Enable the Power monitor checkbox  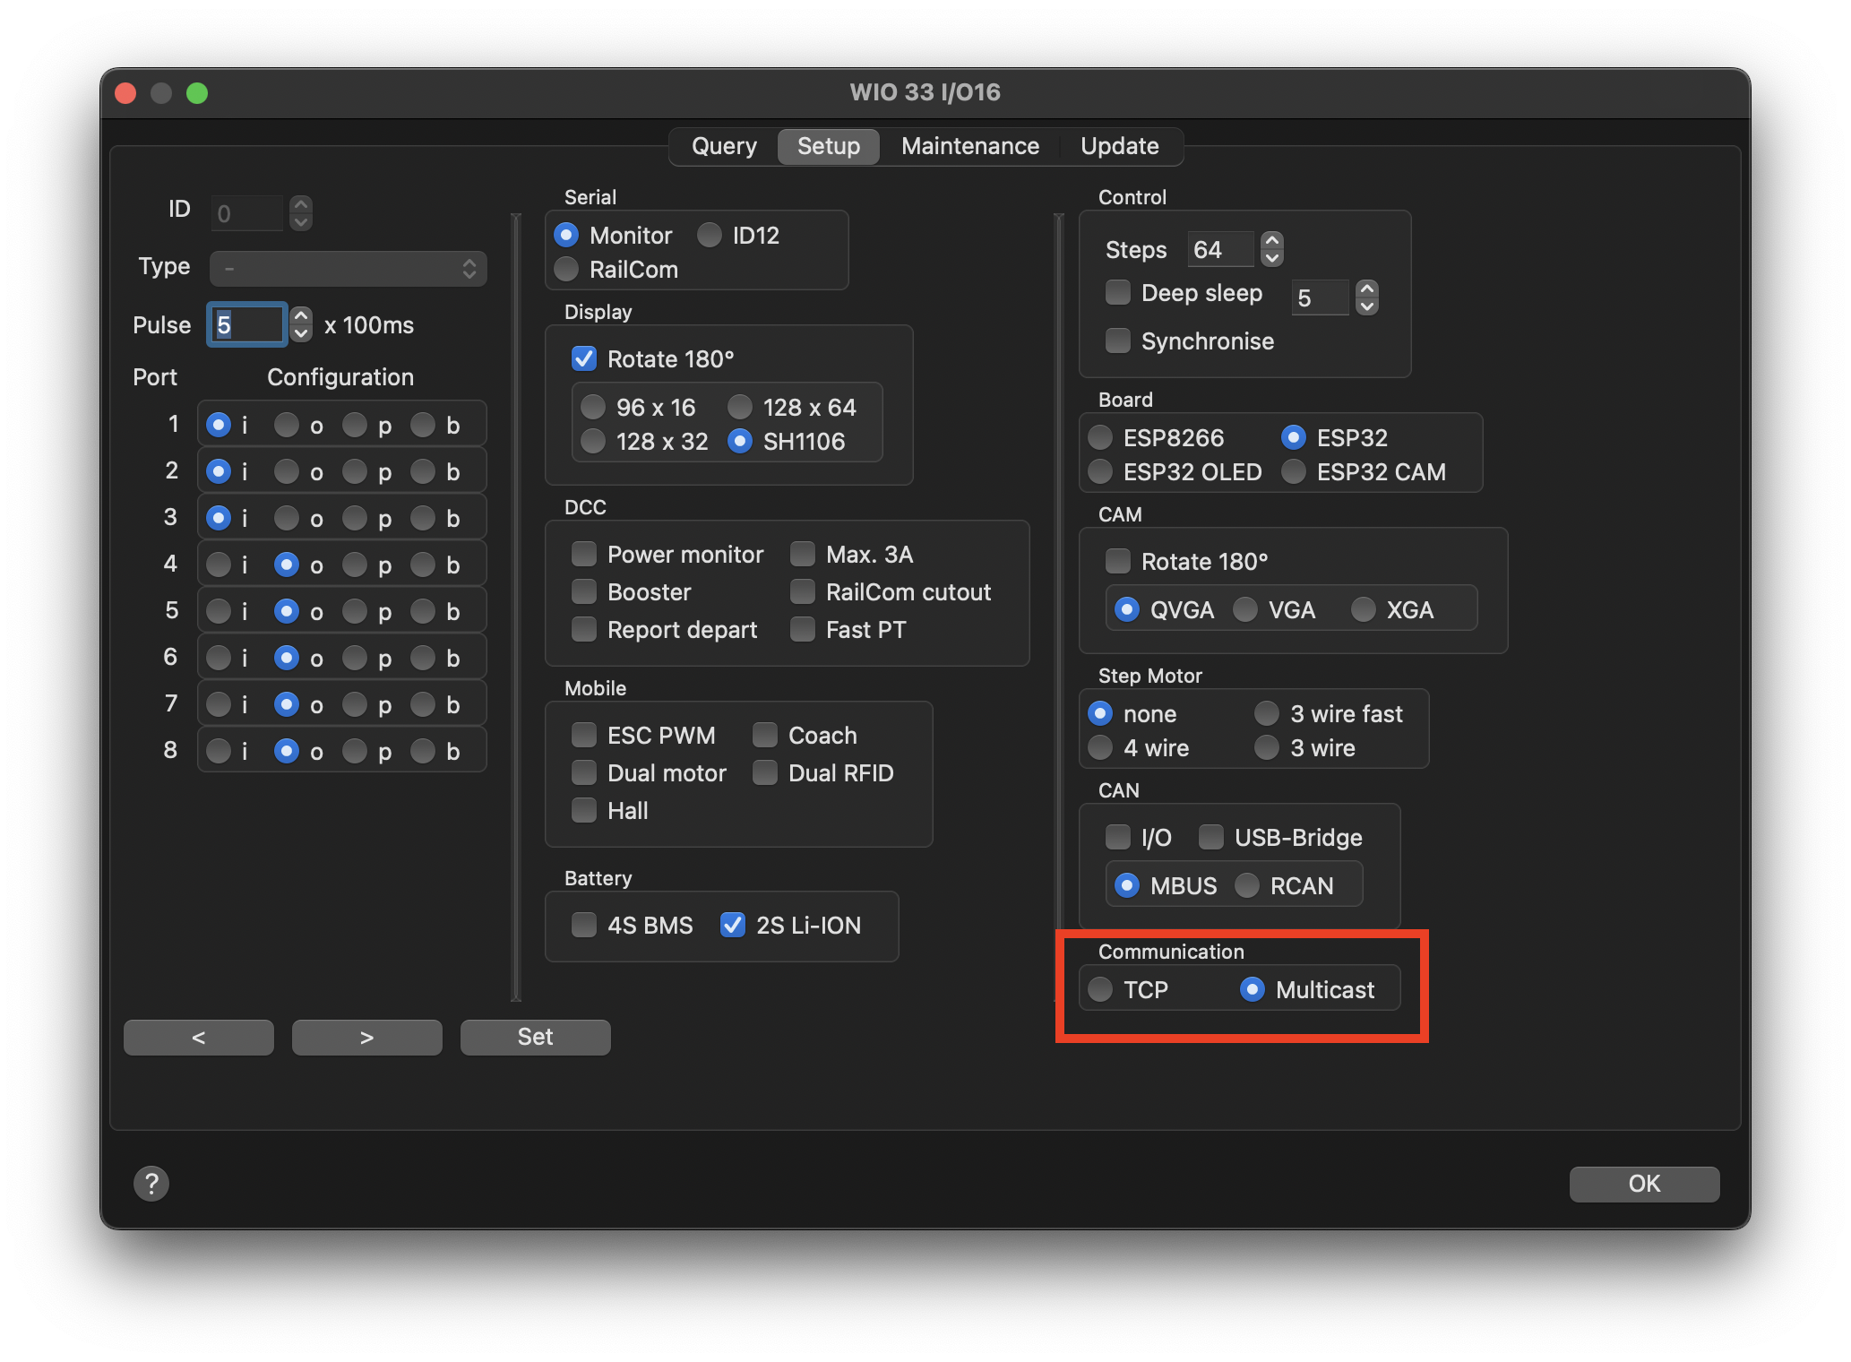pyautogui.click(x=584, y=554)
